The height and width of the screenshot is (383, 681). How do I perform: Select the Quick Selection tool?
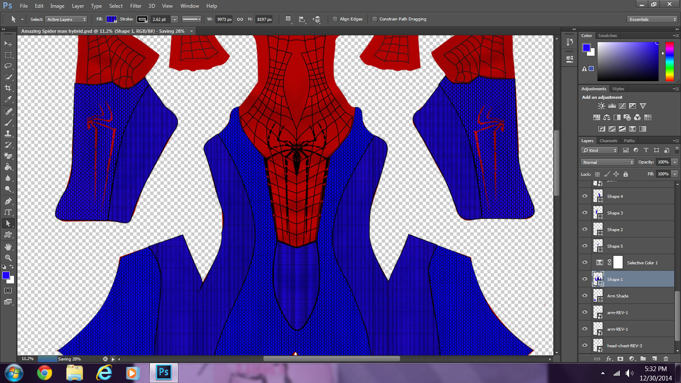(x=8, y=77)
